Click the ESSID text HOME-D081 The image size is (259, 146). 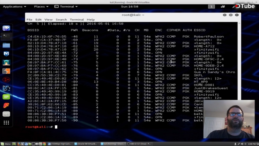point(204,85)
